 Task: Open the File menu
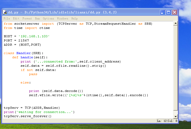[x=7, y=19]
